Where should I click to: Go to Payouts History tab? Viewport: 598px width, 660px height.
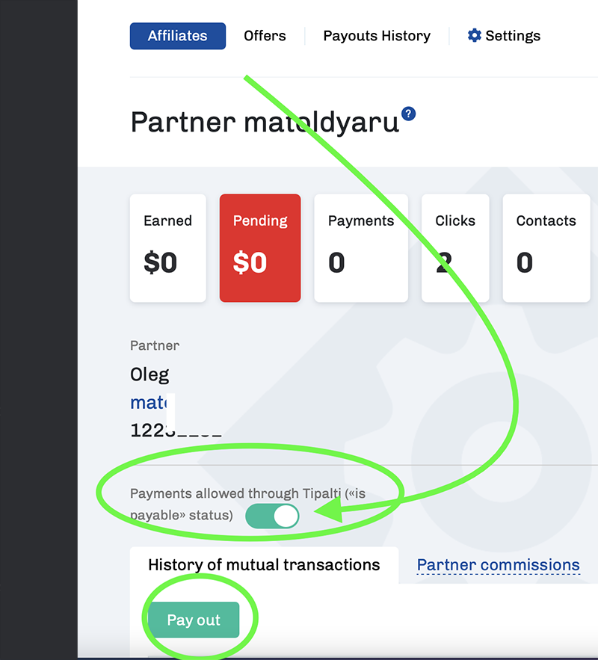(377, 36)
